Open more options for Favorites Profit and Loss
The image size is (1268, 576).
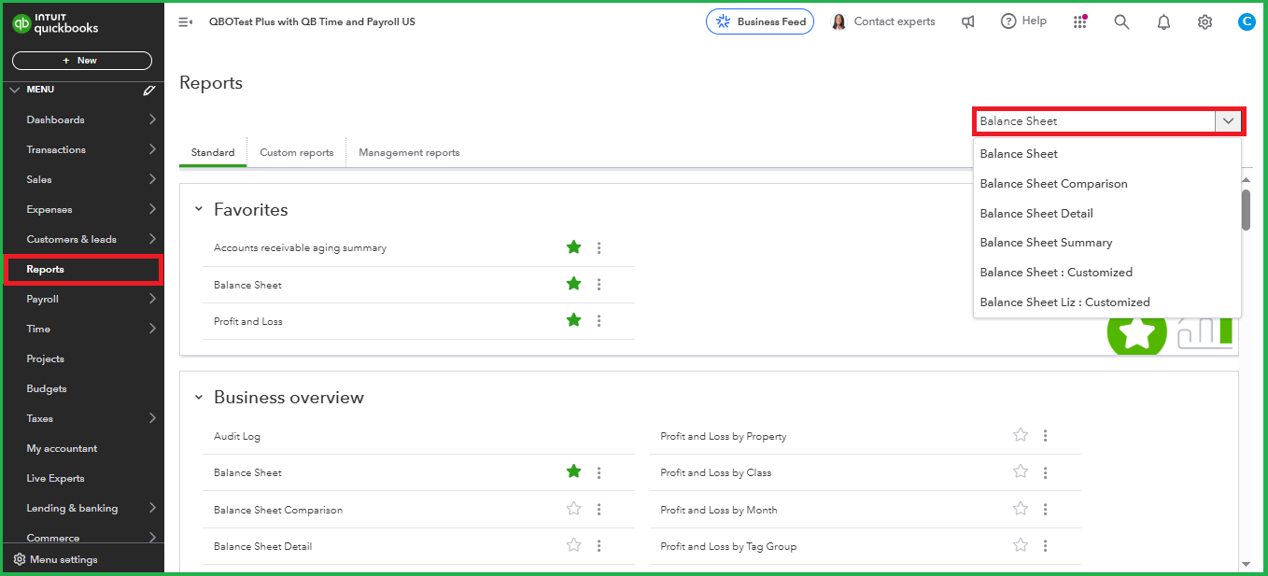(x=599, y=321)
